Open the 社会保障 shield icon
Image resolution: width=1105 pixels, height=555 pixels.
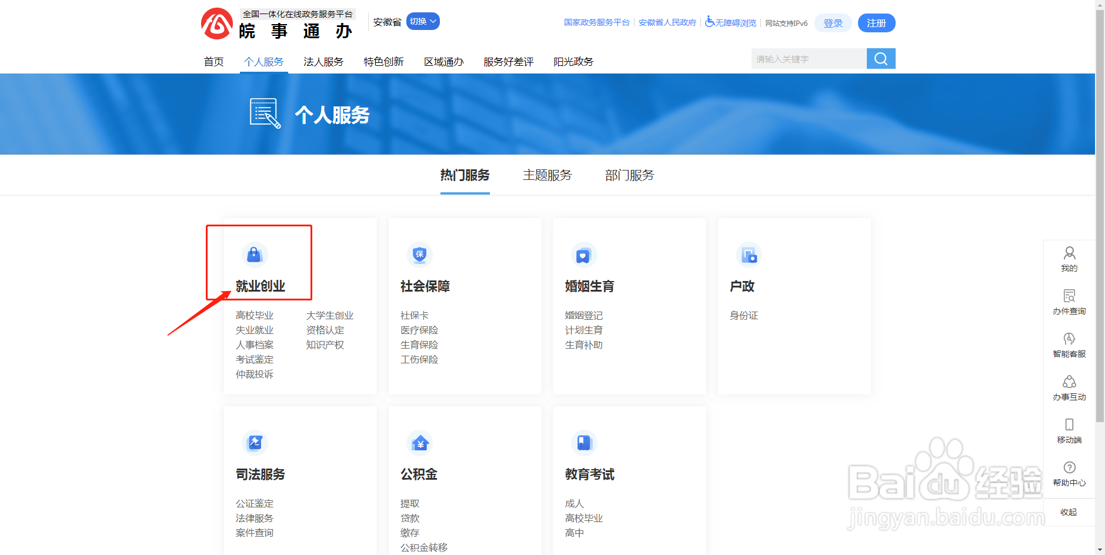coord(419,255)
